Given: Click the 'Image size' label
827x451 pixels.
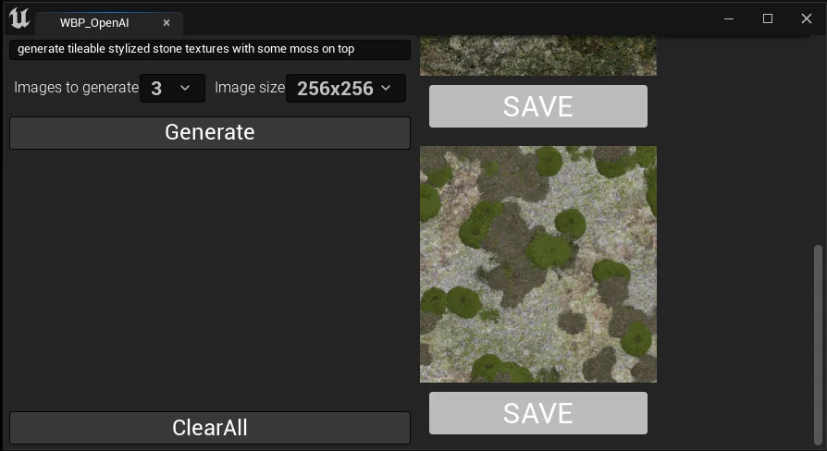Looking at the screenshot, I should point(250,88).
